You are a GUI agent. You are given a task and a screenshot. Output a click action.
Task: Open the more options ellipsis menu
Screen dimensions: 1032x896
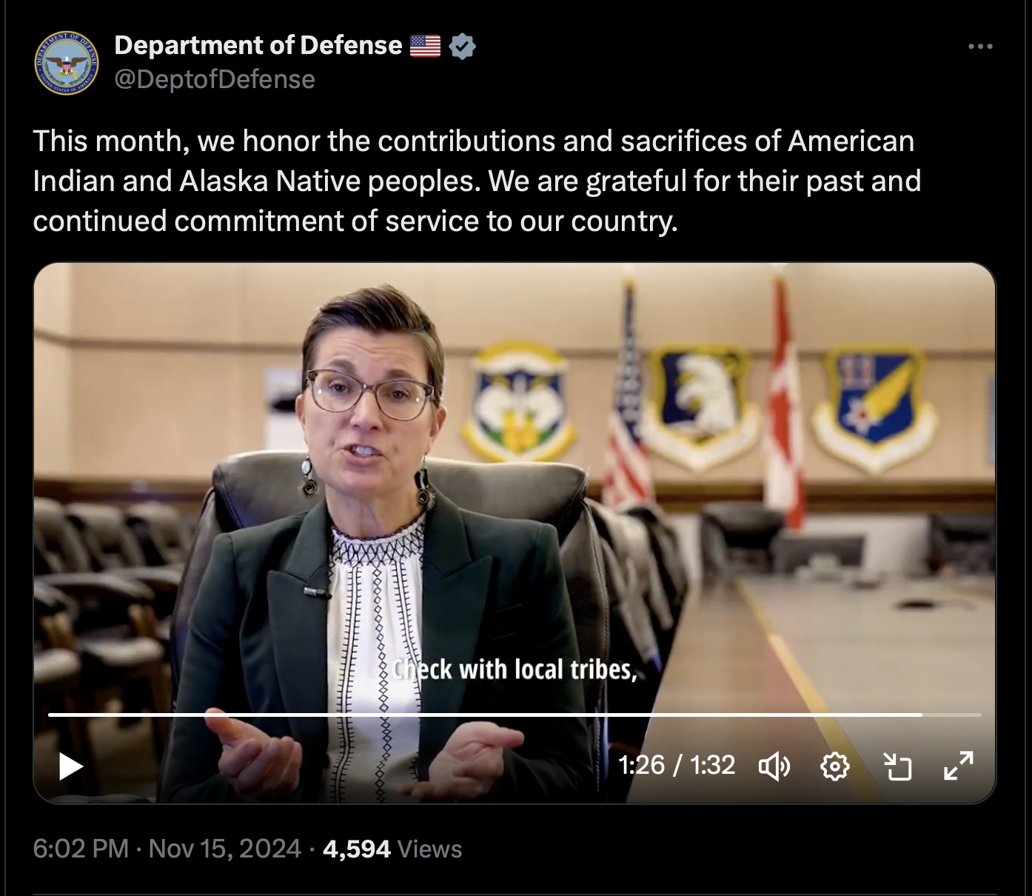coord(980,47)
